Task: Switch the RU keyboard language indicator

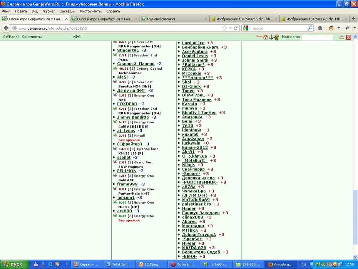Action: coord(303,264)
